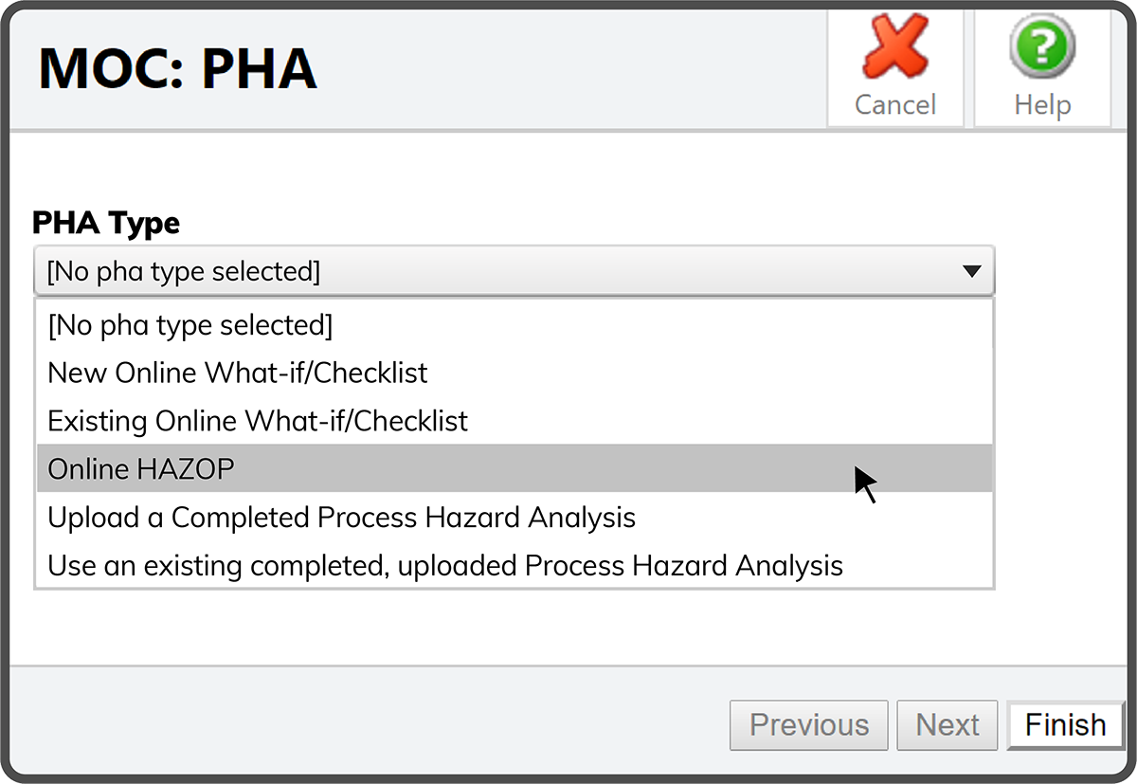Choose Use an existing completed, uploaded analysis
Screen dimensions: 1137x784
[x=445, y=566]
